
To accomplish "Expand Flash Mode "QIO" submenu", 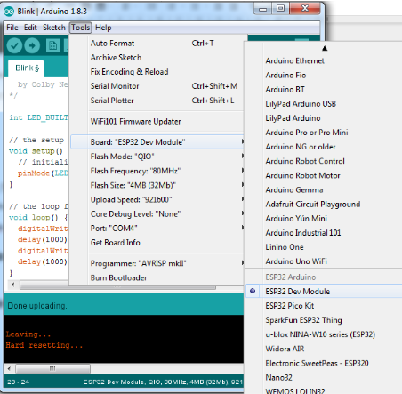I will (157, 157).
